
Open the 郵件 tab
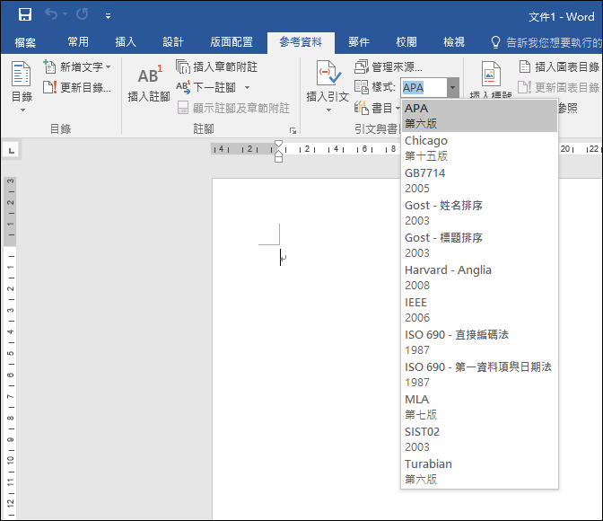359,42
